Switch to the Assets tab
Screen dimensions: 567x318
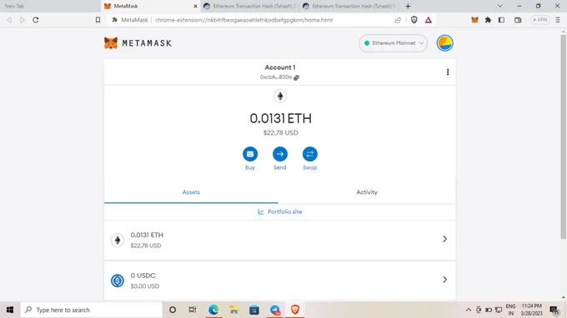tap(191, 192)
